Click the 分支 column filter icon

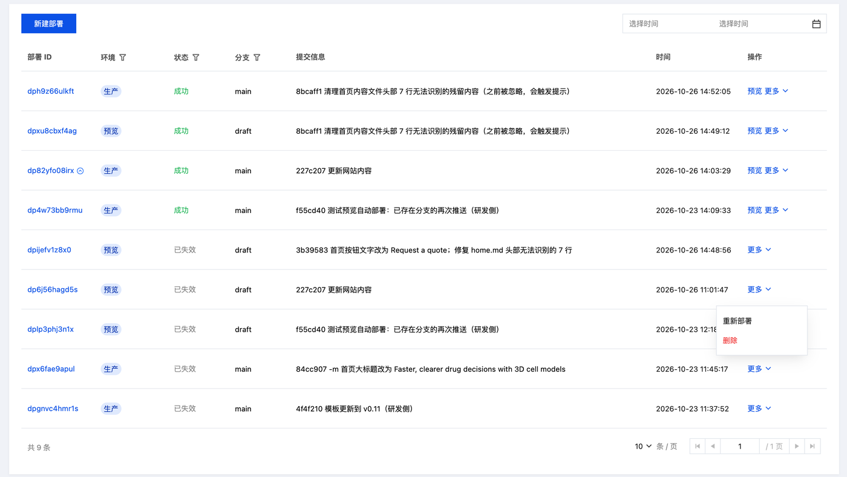coord(257,58)
